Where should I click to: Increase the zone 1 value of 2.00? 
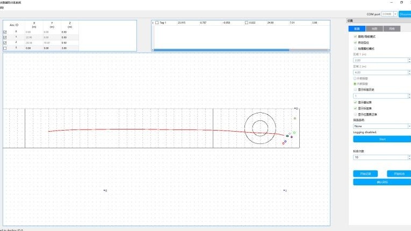[x=409, y=59]
